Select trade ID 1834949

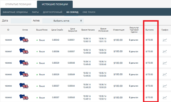coord(8,40)
